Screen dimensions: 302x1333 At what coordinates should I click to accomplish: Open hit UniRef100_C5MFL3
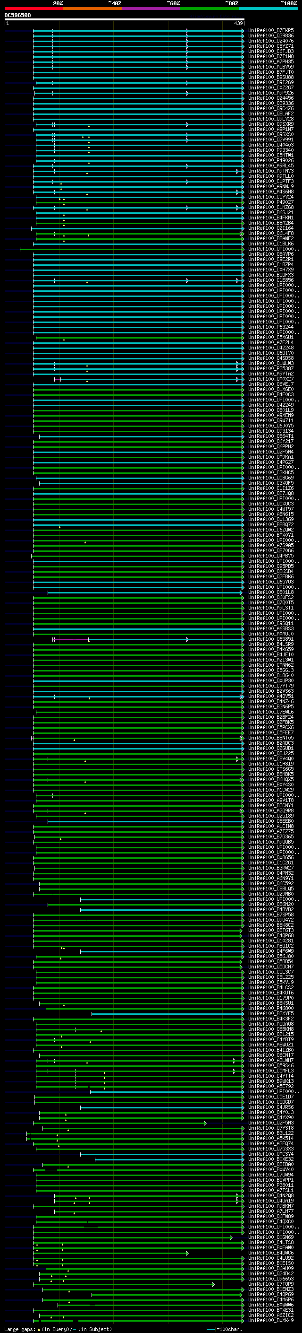(271, 1071)
